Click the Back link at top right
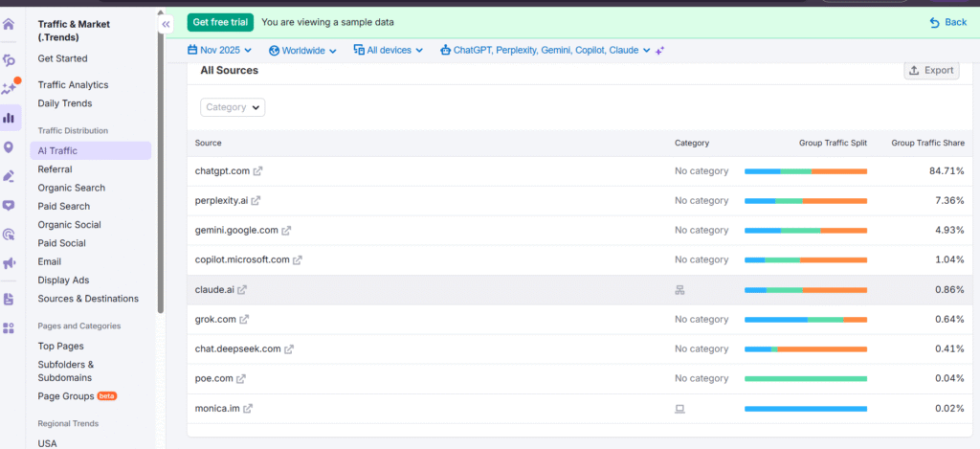Viewport: 980px width, 449px height. tap(947, 22)
